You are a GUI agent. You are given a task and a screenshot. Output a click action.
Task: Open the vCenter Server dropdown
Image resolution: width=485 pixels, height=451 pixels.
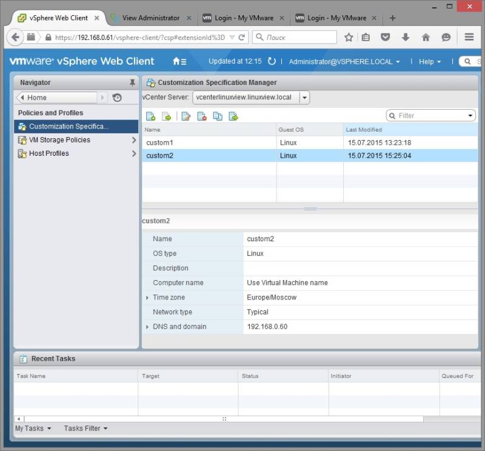point(304,98)
